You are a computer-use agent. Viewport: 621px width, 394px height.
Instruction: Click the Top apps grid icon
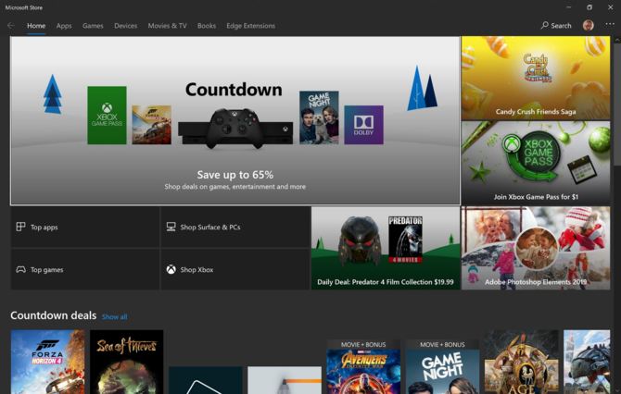click(x=20, y=227)
